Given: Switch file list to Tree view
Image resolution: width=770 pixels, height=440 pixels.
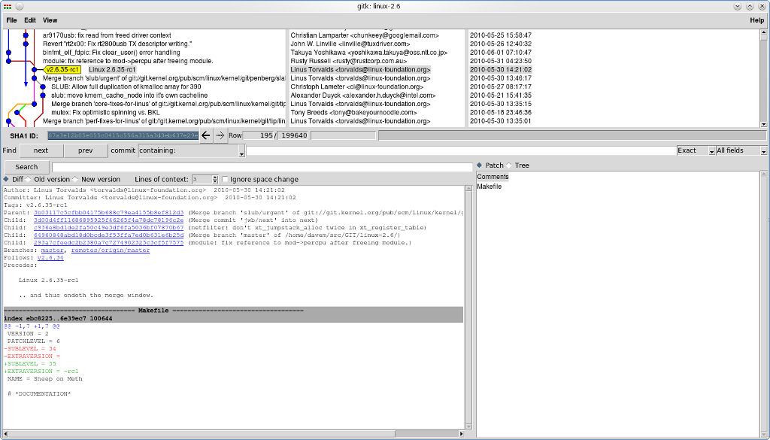Looking at the screenshot, I should coord(510,165).
